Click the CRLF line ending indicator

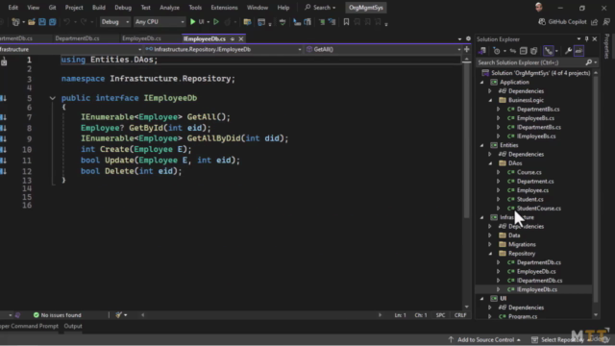(460, 315)
